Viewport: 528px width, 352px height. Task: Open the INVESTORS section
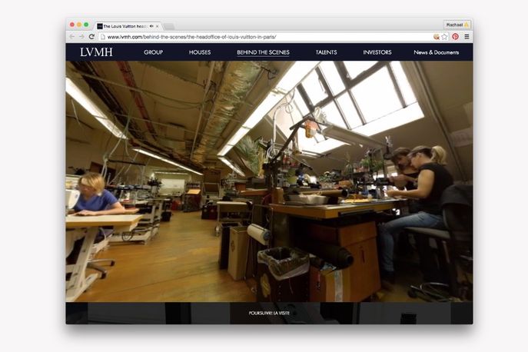(377, 52)
